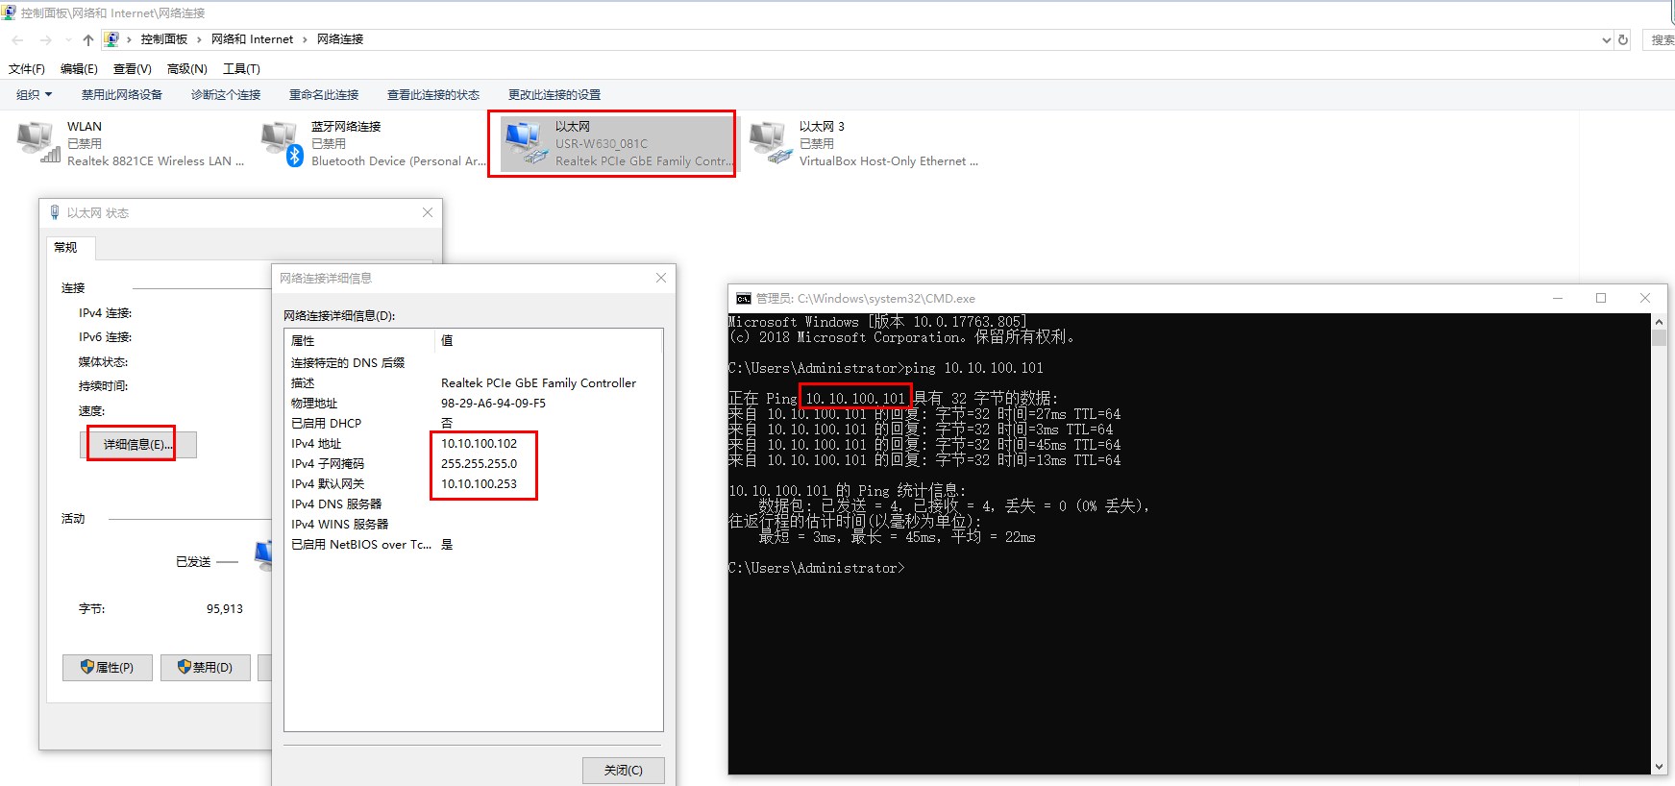
Task: Click the refresh icon beside address bar
Action: pyautogui.click(x=1623, y=39)
